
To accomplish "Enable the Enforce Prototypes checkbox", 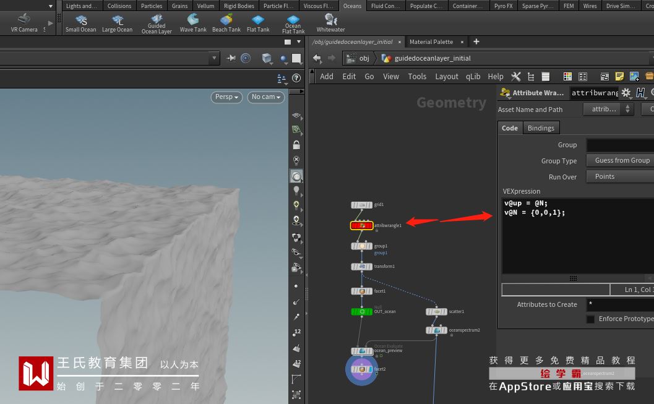I will tap(590, 319).
